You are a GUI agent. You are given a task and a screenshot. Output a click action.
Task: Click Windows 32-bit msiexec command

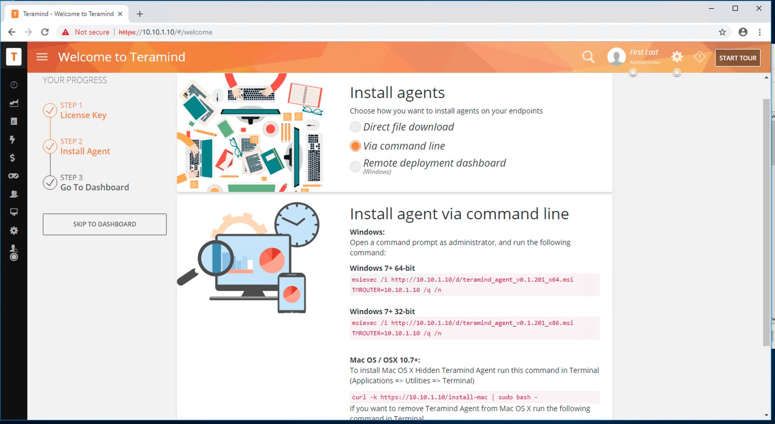click(475, 328)
